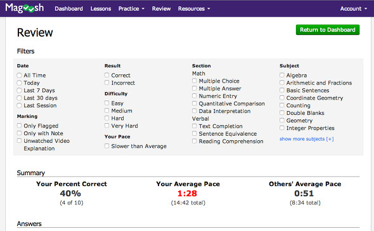
Task: Enable the Integer Properties checkbox
Action: click(282, 128)
